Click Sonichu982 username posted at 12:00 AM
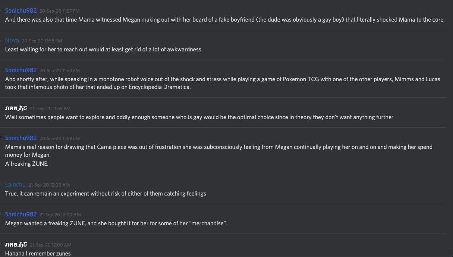Viewport: 453px width, 257px height. (x=21, y=214)
